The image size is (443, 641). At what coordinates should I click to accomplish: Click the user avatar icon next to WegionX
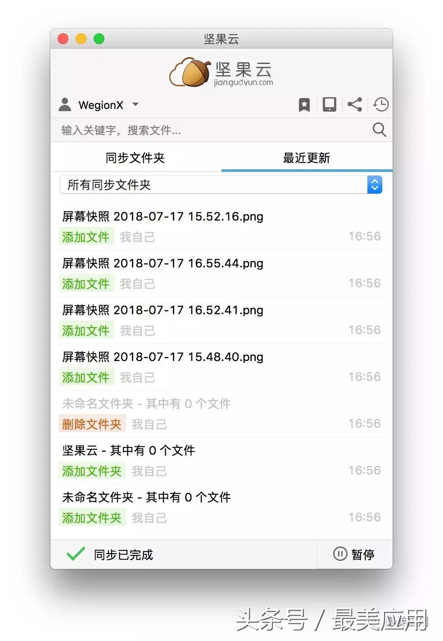66,104
